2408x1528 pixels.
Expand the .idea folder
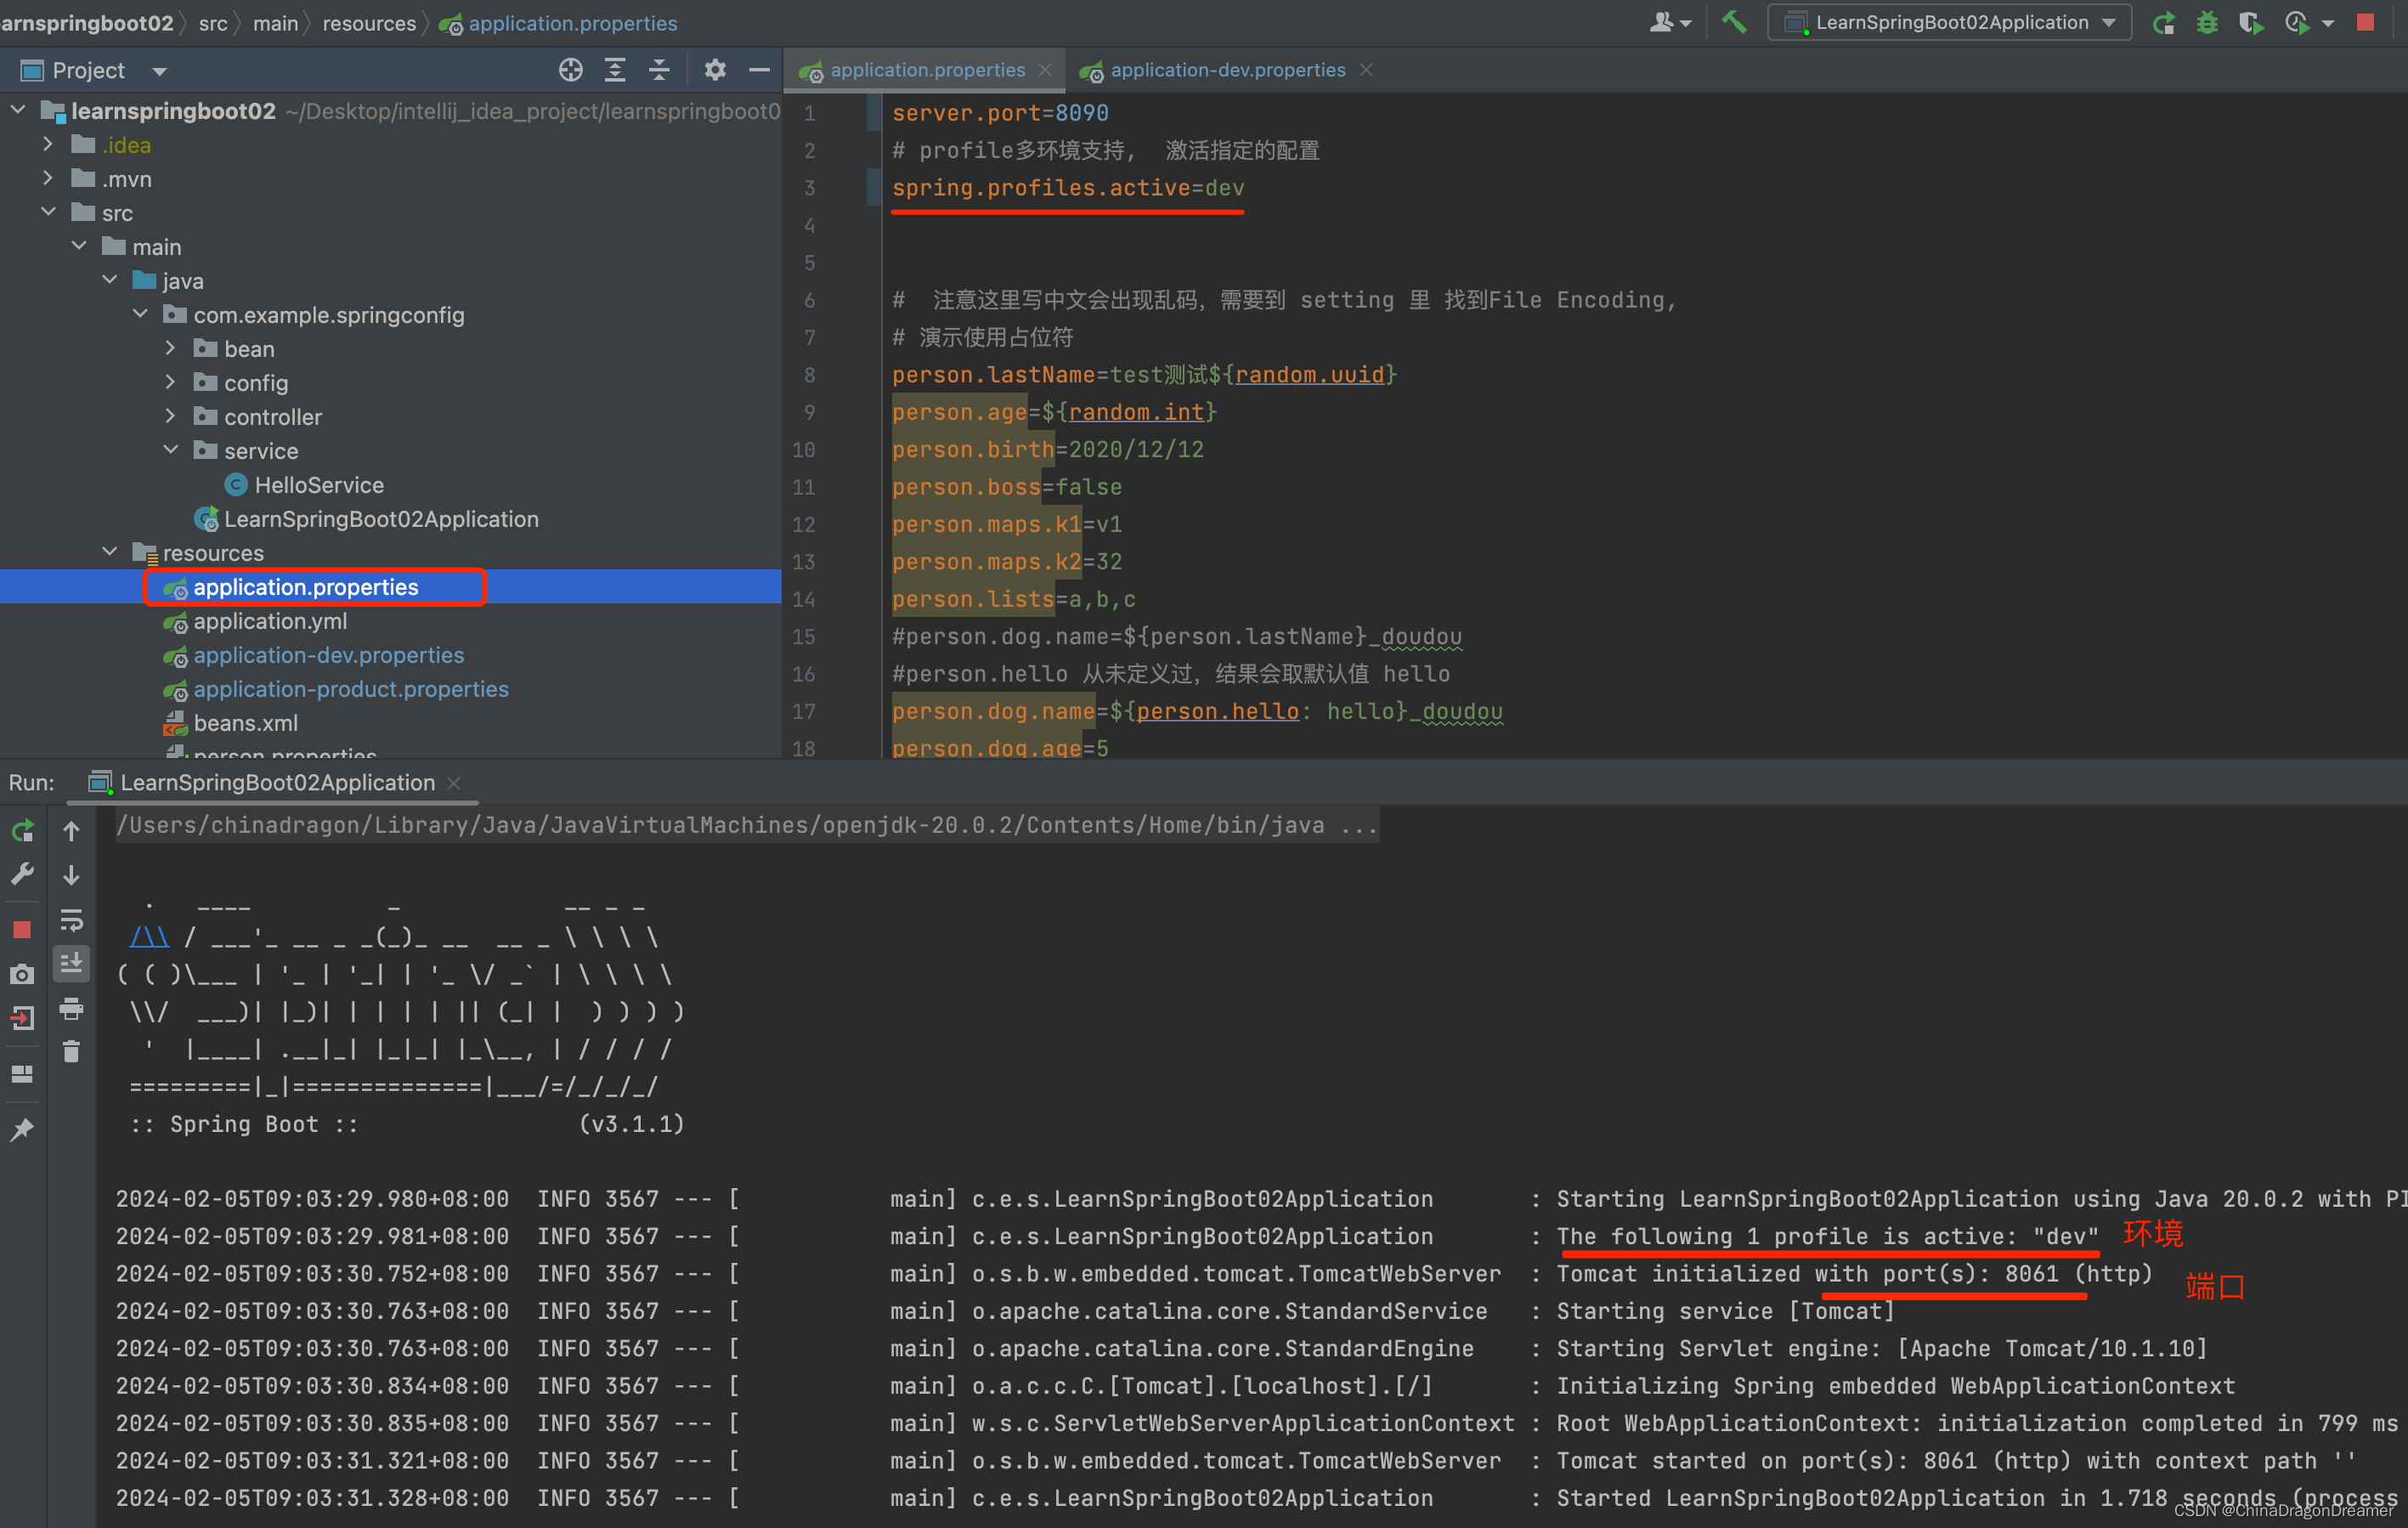48,144
